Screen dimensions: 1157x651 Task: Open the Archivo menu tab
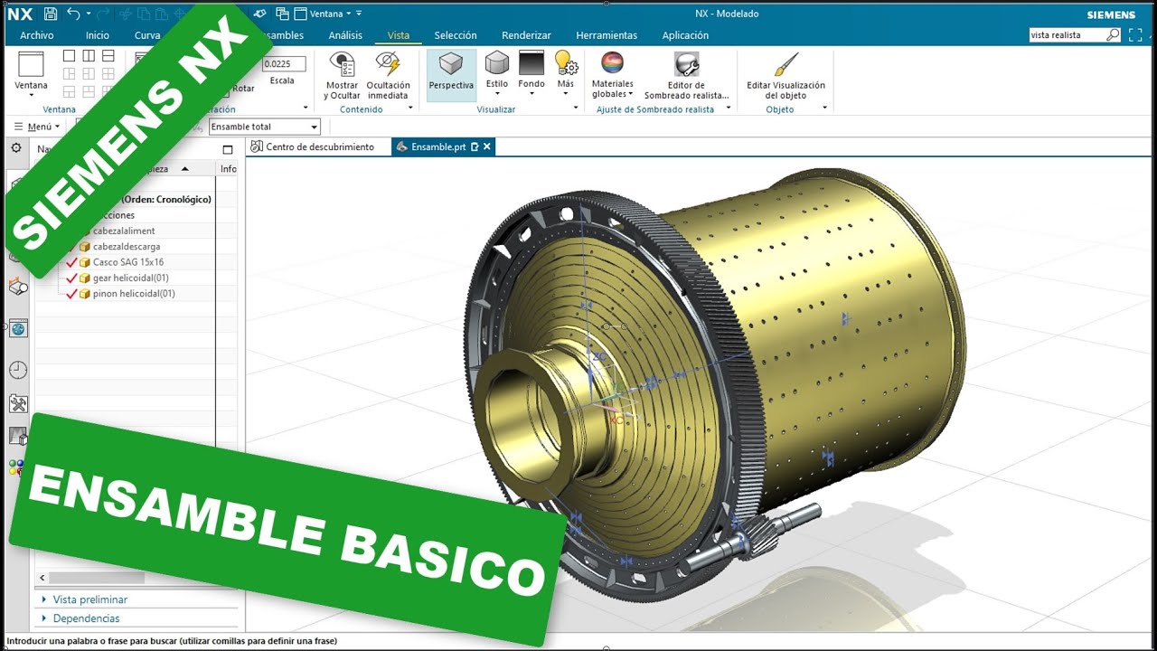click(37, 35)
